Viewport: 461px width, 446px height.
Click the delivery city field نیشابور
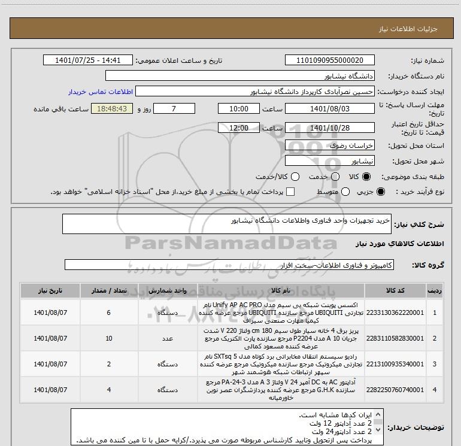(329, 161)
